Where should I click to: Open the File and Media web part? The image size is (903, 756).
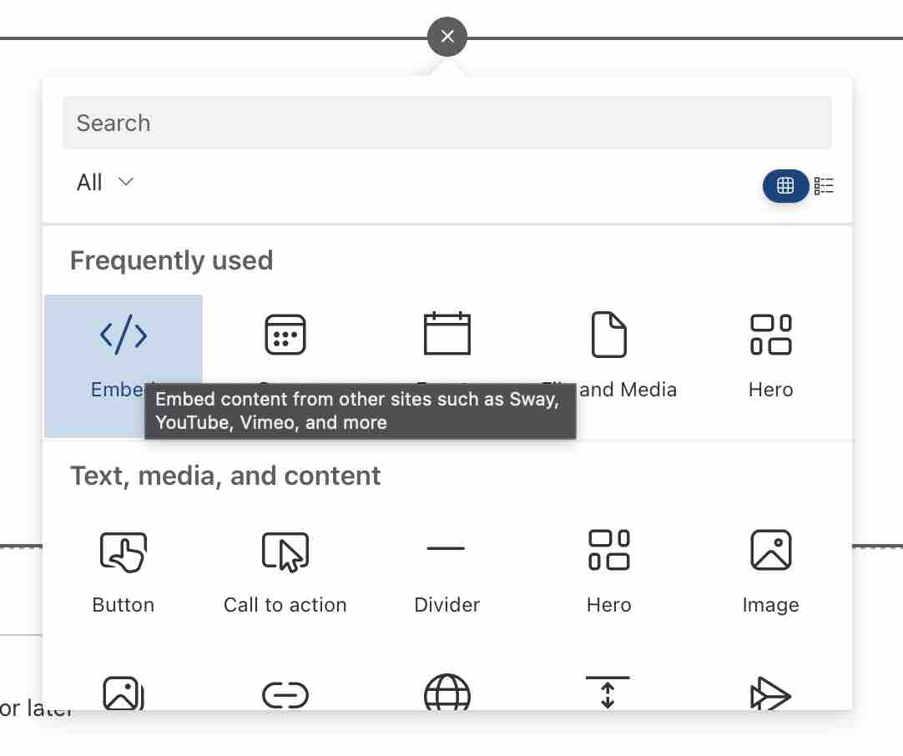coord(608,334)
